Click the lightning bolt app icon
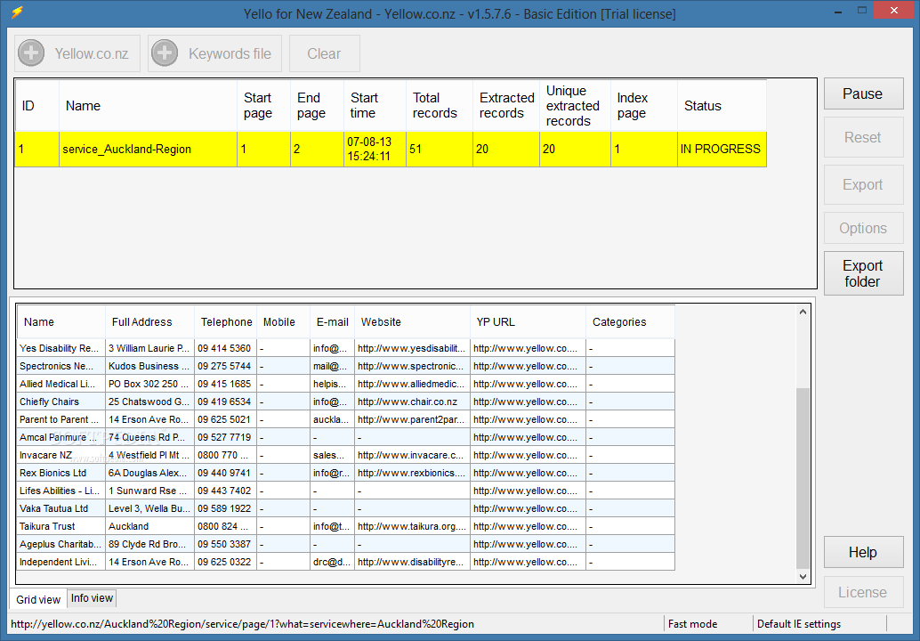This screenshot has width=920, height=641. tap(17, 12)
